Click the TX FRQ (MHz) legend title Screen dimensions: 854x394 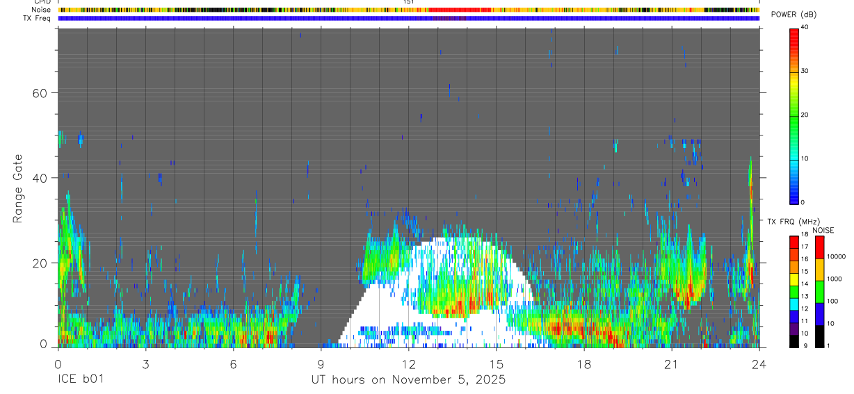(792, 222)
